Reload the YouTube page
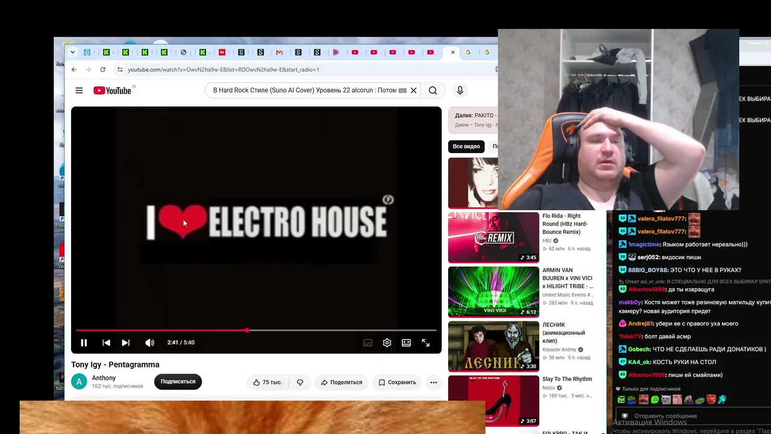Viewport: 771px width, 434px height. [102, 69]
